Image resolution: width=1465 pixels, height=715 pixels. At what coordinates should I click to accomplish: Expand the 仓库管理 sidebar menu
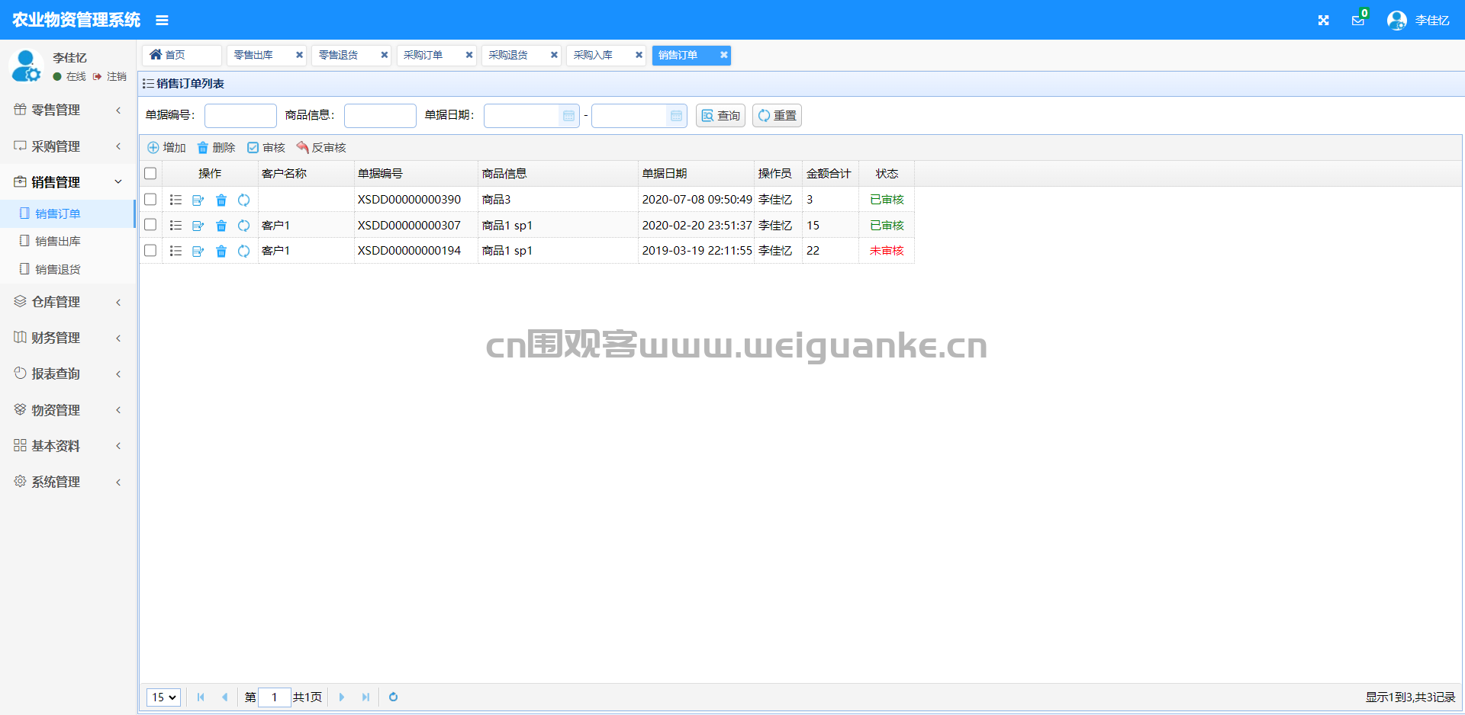coord(68,302)
